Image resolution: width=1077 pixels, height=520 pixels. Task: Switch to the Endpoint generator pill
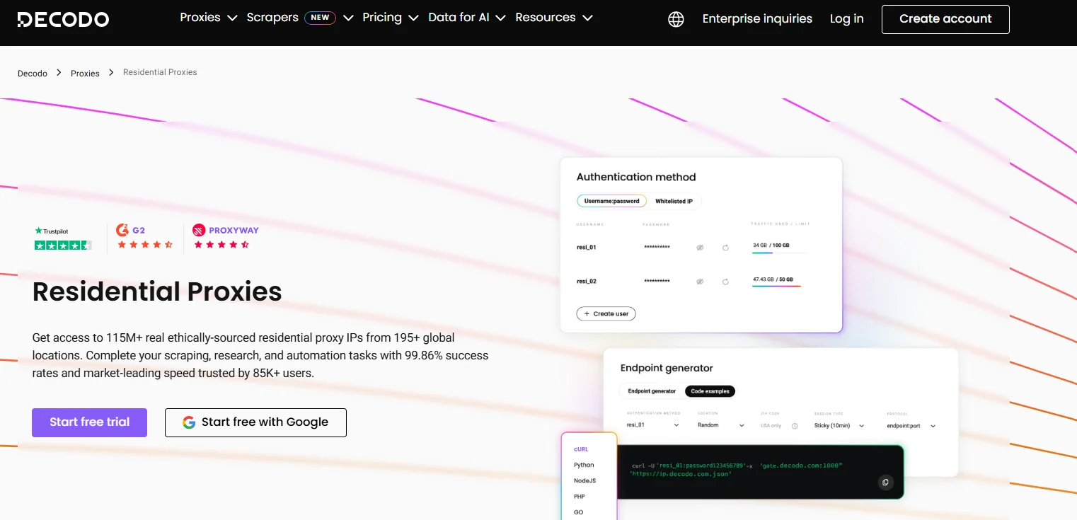[652, 391]
